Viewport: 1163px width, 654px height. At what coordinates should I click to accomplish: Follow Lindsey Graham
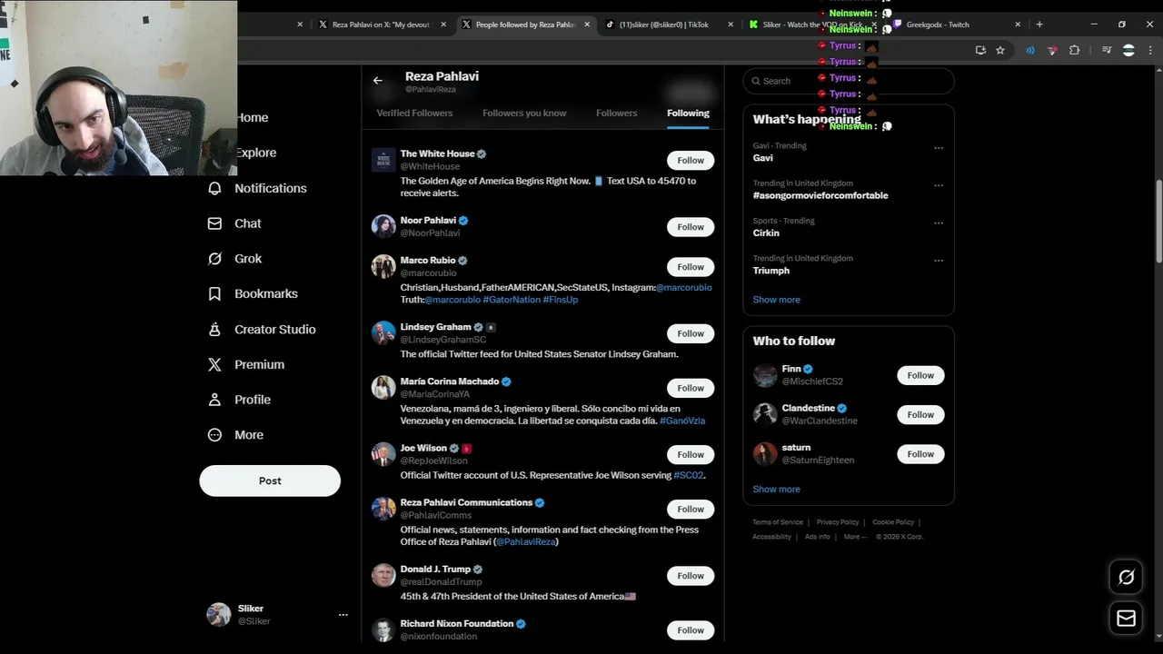tap(691, 333)
